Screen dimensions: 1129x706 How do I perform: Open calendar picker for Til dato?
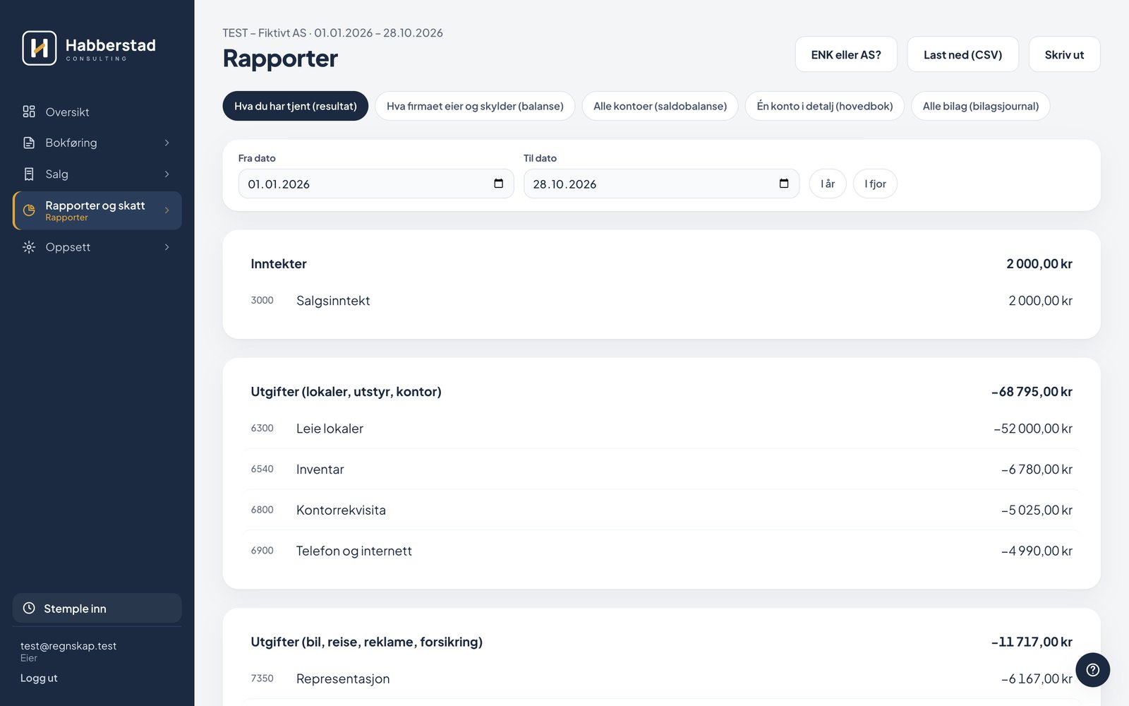(x=784, y=184)
